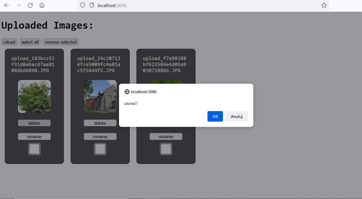
Task: Bookmark this page with the star icon
Action: (324, 5)
